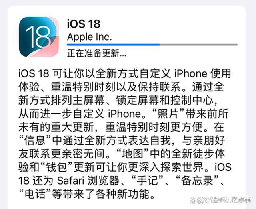Viewport: 256px width, 209px height.
Task: Click the phrase 更深入探索世界
Action: coord(166,167)
